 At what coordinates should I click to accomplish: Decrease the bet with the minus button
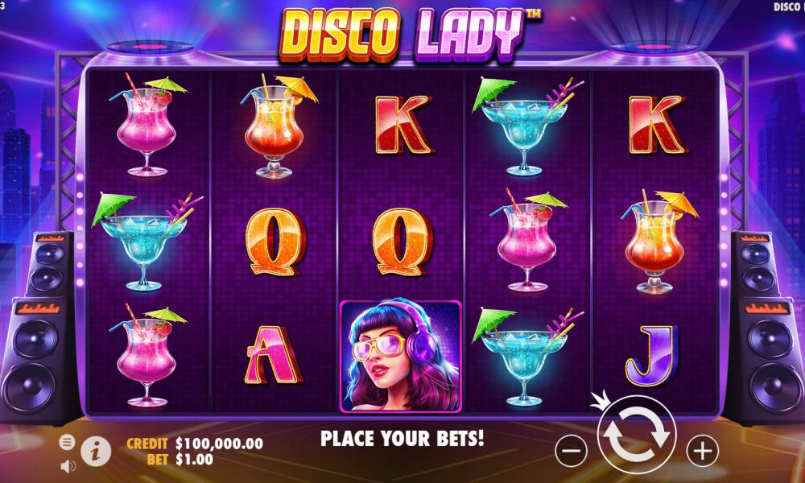point(571,451)
